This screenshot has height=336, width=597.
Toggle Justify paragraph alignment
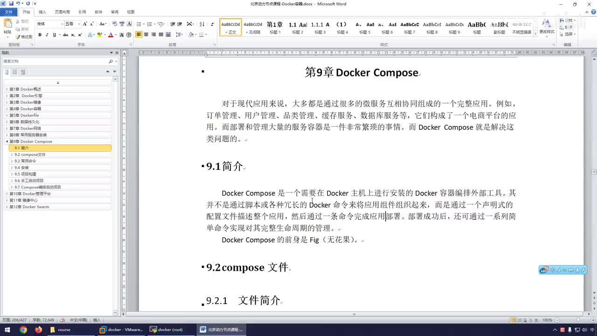(161, 35)
